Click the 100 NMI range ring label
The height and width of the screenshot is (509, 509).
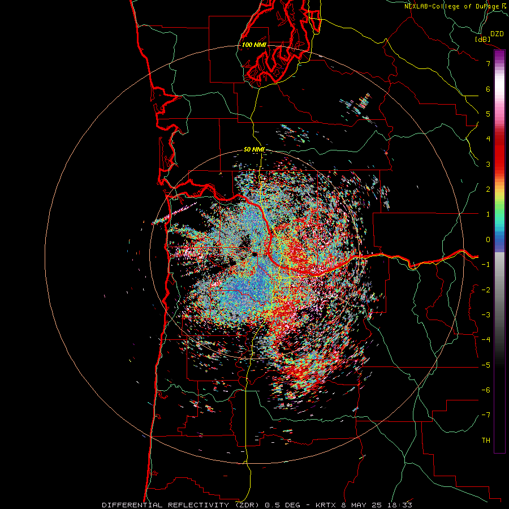pyautogui.click(x=254, y=45)
